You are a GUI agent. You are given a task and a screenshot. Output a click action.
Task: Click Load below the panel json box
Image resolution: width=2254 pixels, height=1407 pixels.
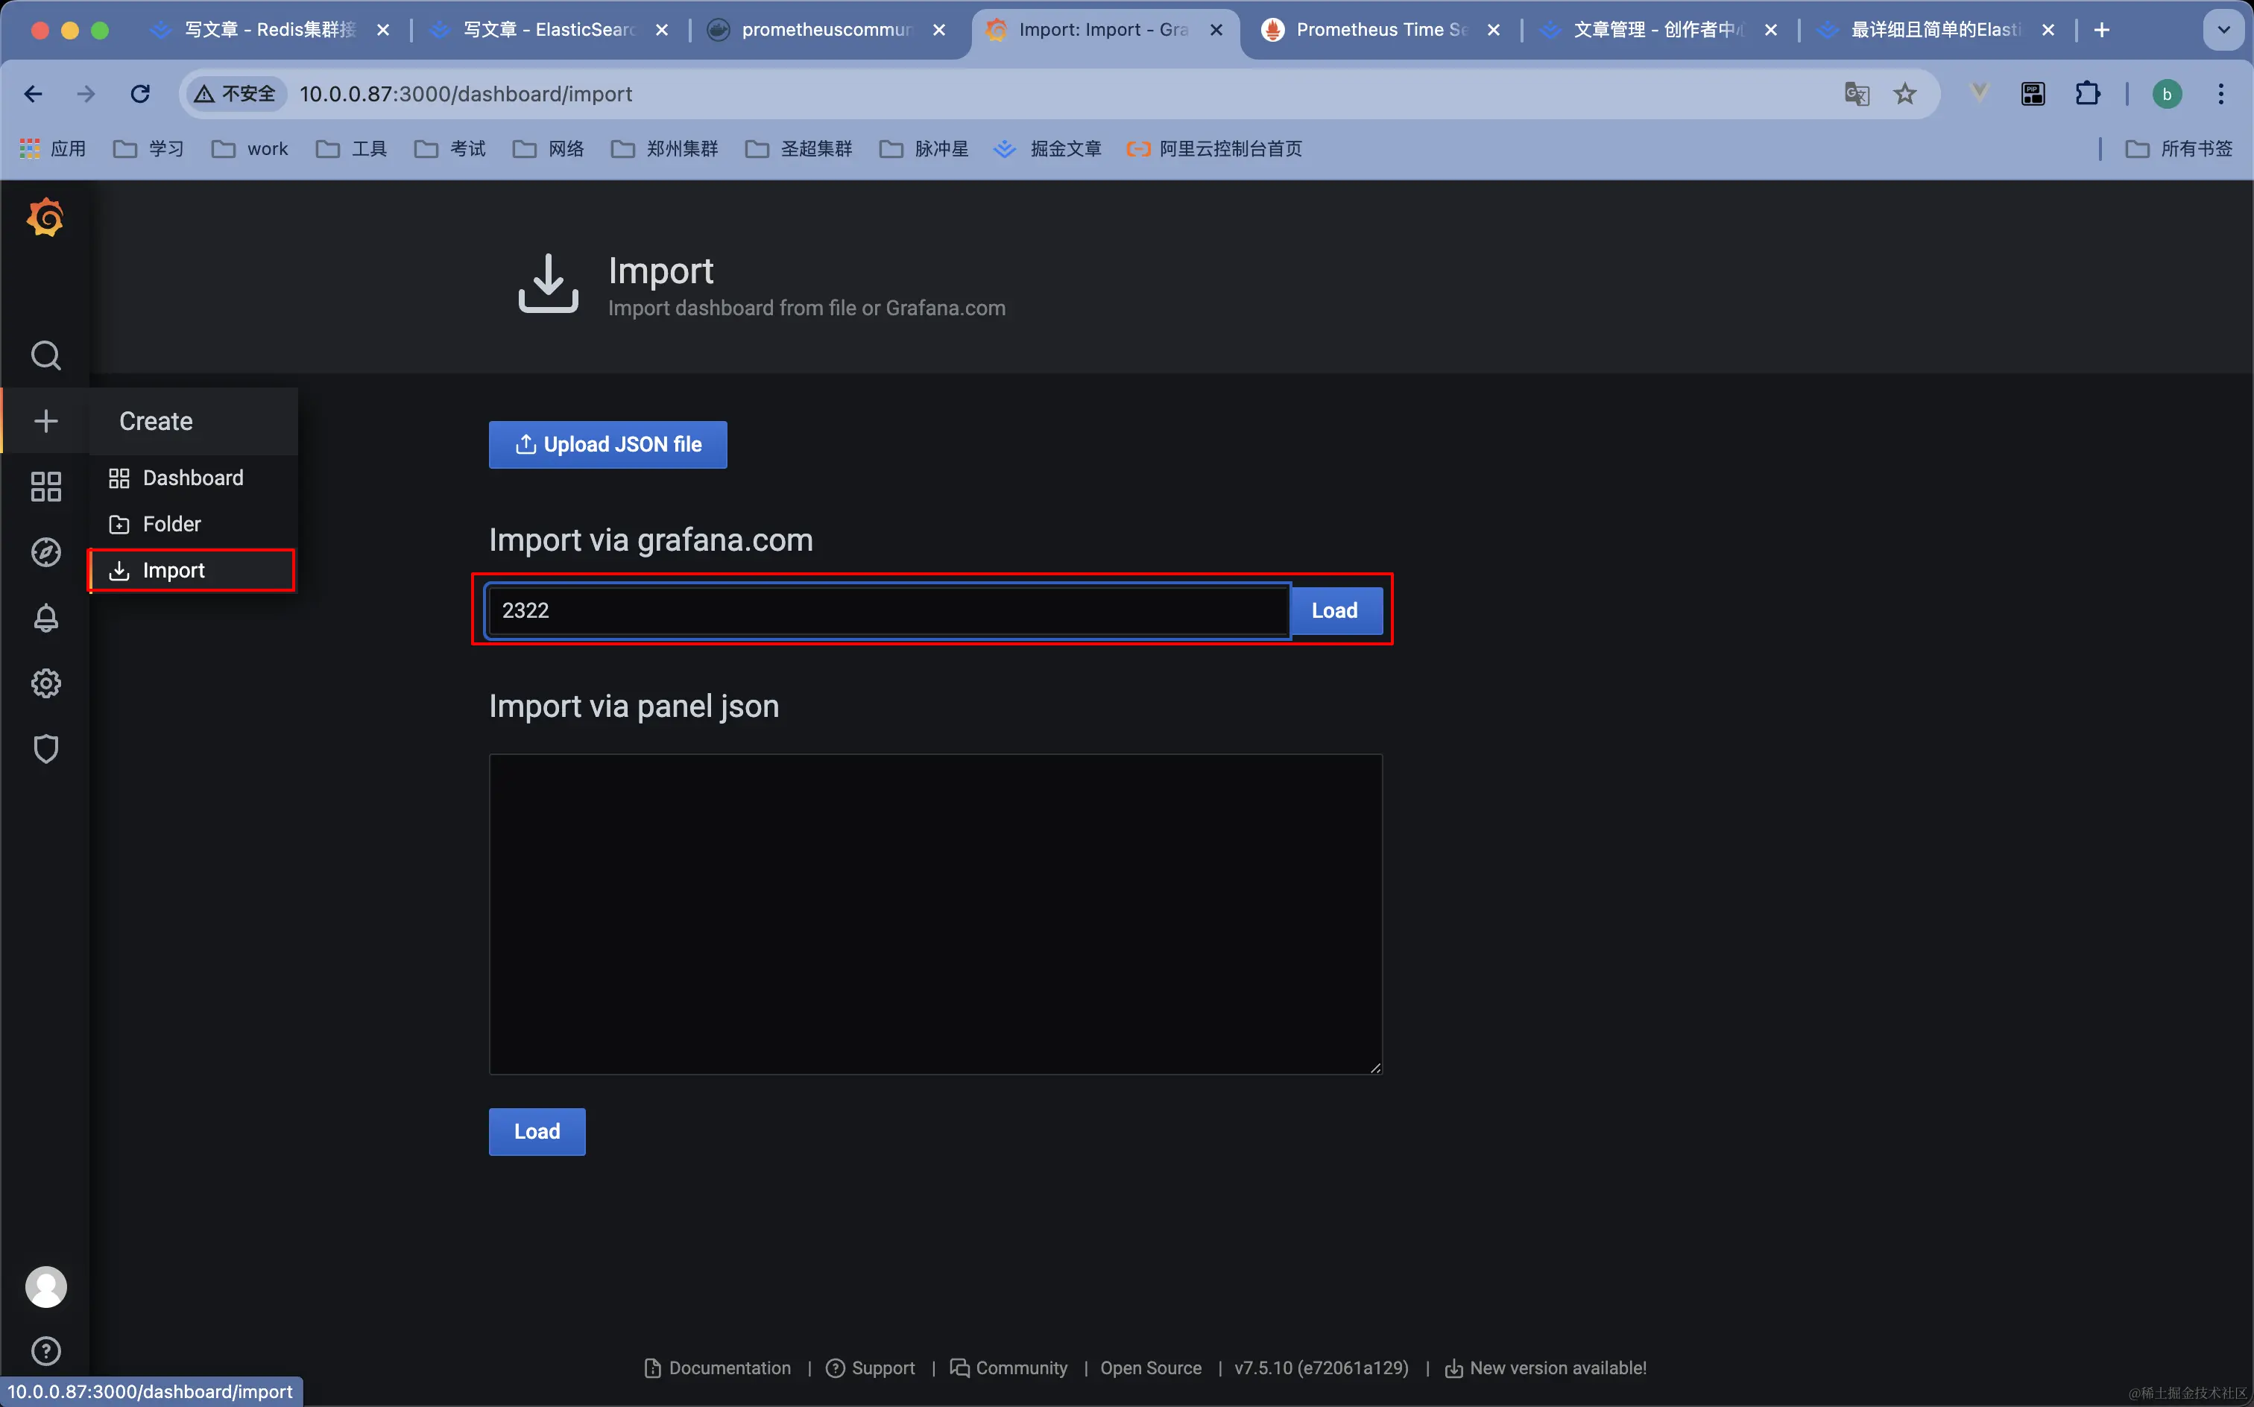pyautogui.click(x=537, y=1131)
